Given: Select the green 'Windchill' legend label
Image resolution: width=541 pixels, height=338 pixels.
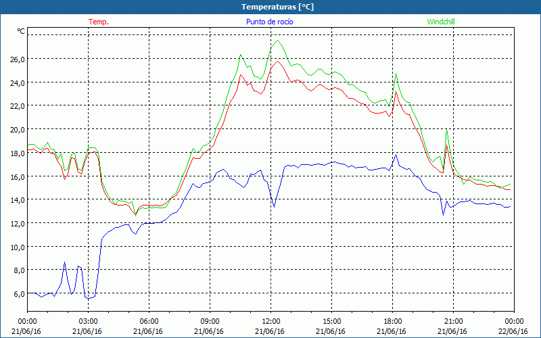Looking at the screenshot, I should [x=441, y=22].
